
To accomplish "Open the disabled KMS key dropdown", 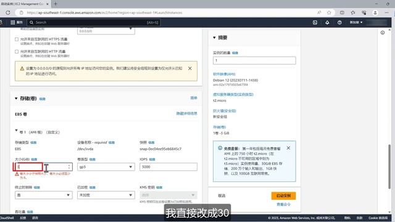I will (x=168, y=195).
